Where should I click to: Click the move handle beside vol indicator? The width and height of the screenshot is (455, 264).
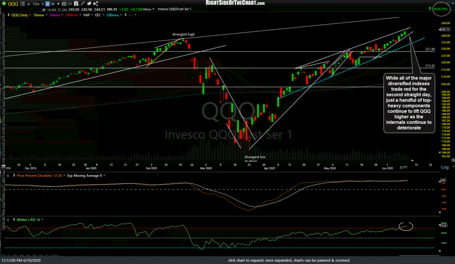[x=125, y=15]
